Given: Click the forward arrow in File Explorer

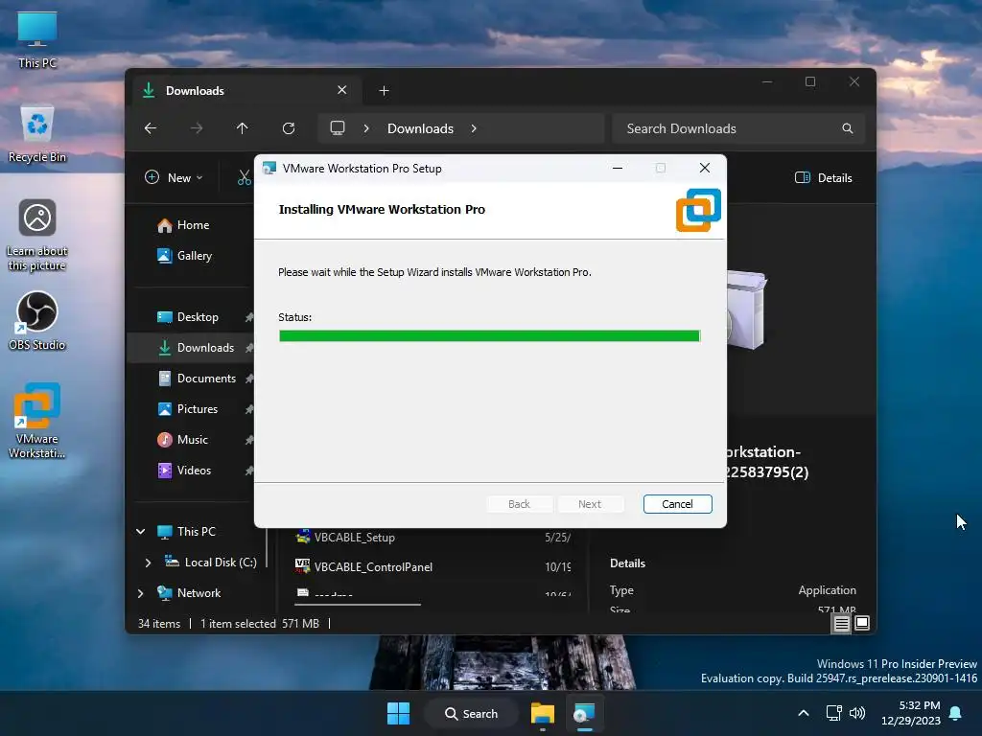Looking at the screenshot, I should [x=197, y=128].
